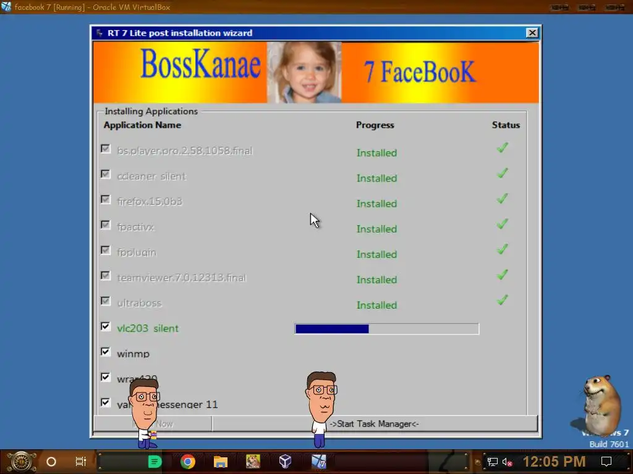Click the 12:05 PM taskbar clock
The height and width of the screenshot is (474, 633).
[x=554, y=462]
